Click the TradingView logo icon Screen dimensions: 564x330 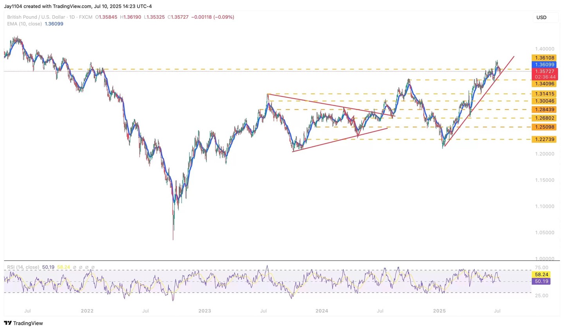(7, 323)
